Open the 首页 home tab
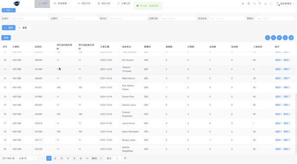 42,3
